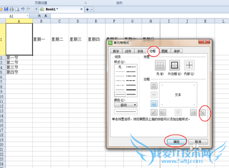Image resolution: width=229 pixels, height=168 pixels.
Task: Select column D header
Action: pos(78,21)
